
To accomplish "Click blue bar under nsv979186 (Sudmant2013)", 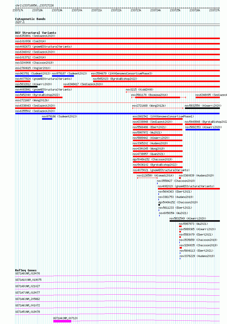I will coord(47,119).
